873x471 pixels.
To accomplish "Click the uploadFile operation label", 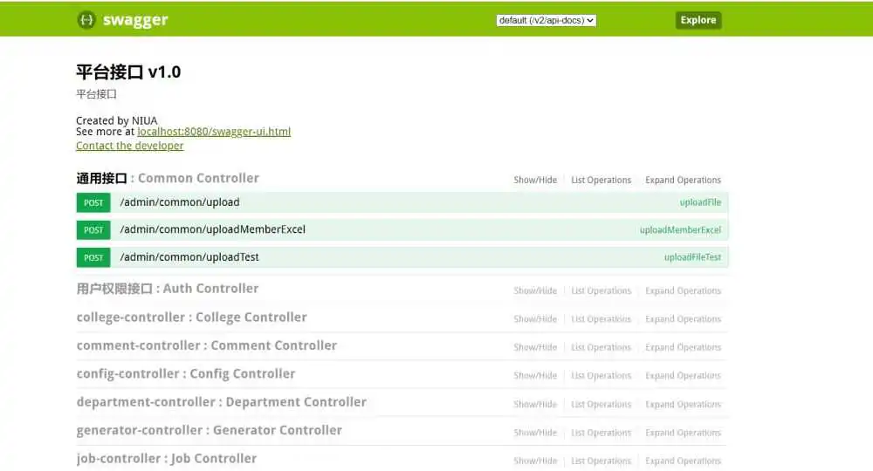I will (700, 202).
